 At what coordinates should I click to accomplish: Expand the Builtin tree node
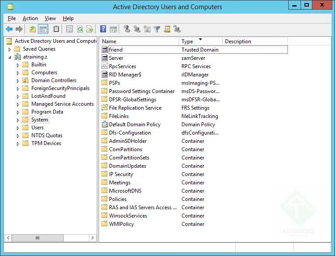point(18,65)
